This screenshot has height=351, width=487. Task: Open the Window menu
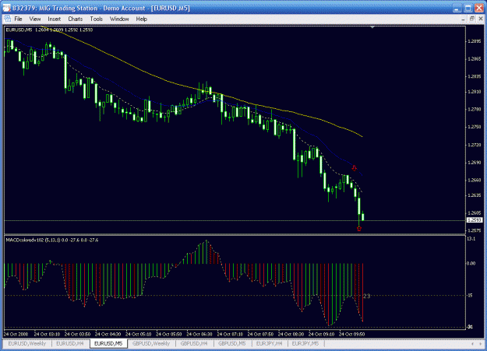pos(119,19)
